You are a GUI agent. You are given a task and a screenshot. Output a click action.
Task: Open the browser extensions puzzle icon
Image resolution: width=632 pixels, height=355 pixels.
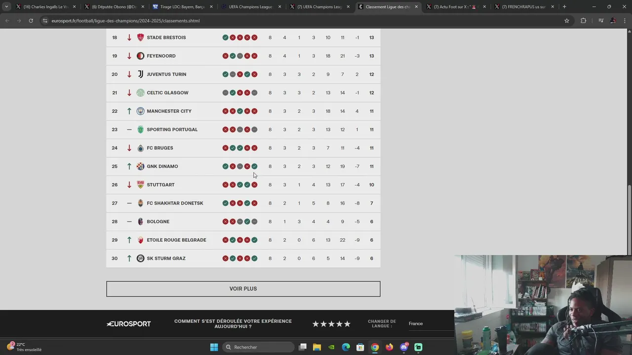pos(583,21)
